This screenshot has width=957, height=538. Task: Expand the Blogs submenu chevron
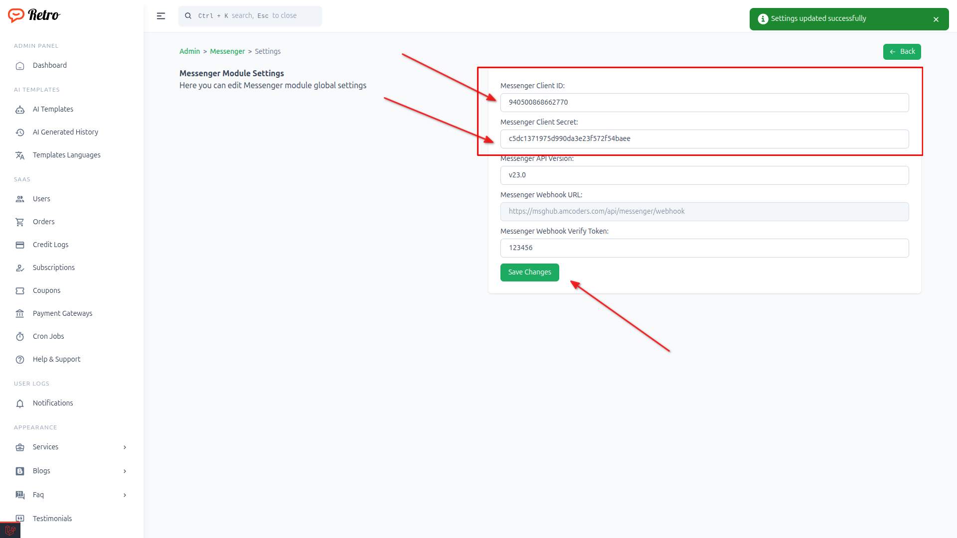click(x=125, y=471)
